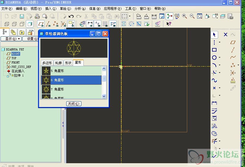This screenshot has width=245, height=167.
Task: Select 5 角星形 in the palette list
Action: 71,71
